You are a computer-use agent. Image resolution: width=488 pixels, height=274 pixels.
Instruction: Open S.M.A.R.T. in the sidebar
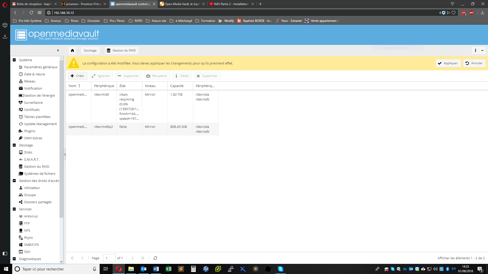[32, 159]
